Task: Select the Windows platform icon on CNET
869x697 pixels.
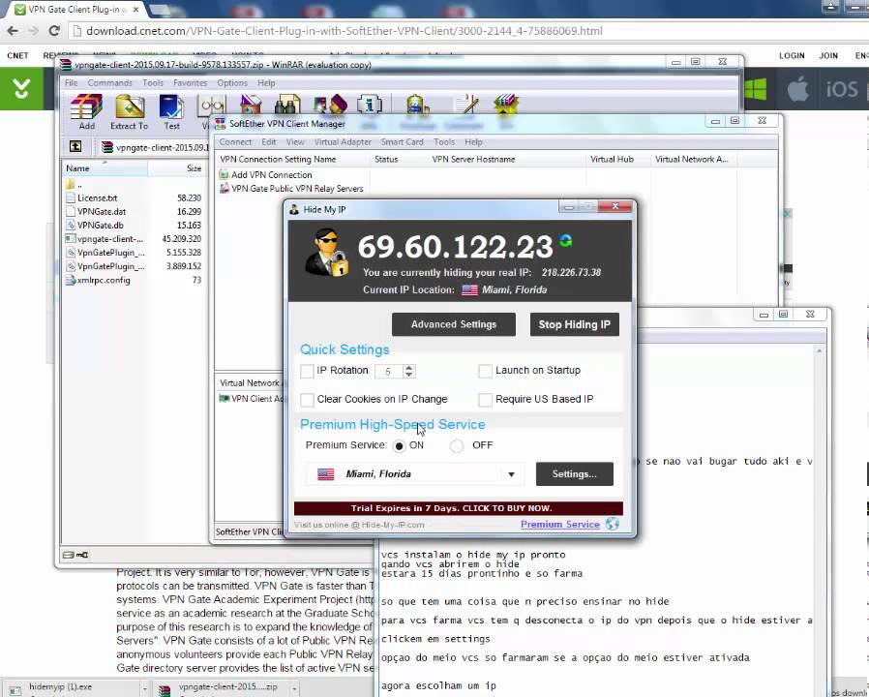Action: coord(755,89)
